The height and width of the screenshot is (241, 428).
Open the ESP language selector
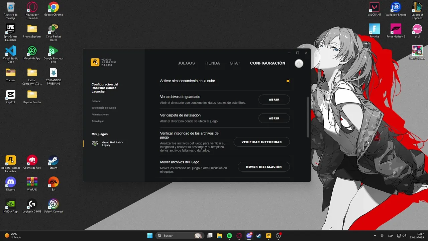[x=391, y=236]
